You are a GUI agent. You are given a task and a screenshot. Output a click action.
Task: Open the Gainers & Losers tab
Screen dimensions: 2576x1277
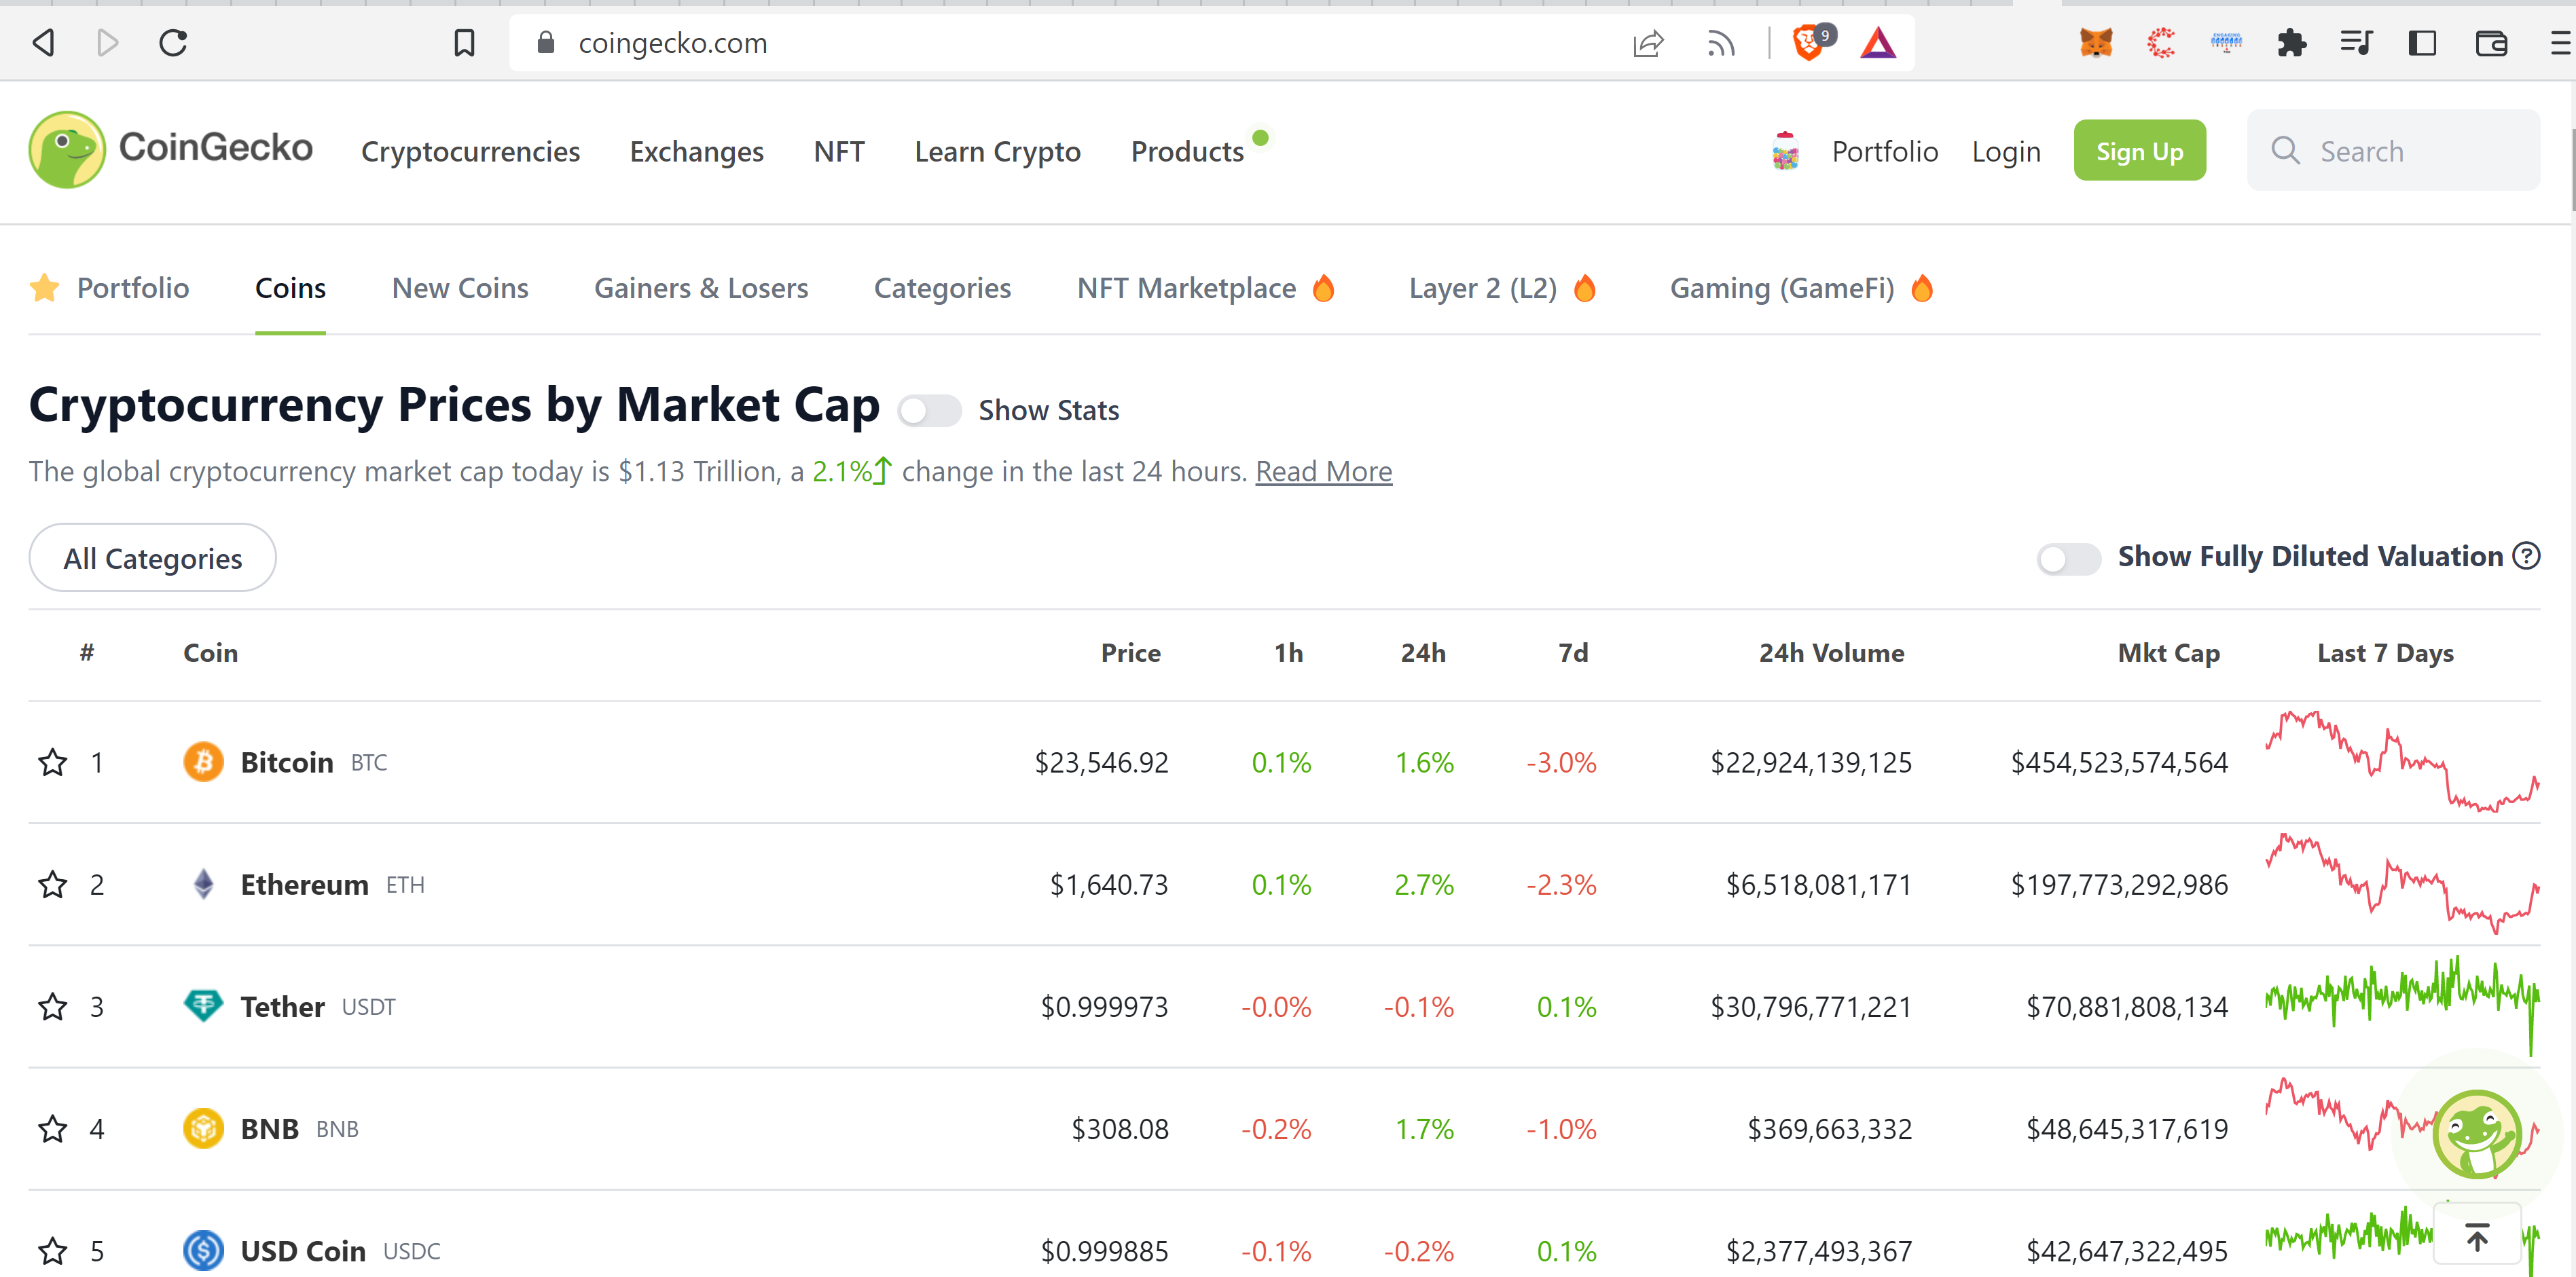[x=701, y=288]
